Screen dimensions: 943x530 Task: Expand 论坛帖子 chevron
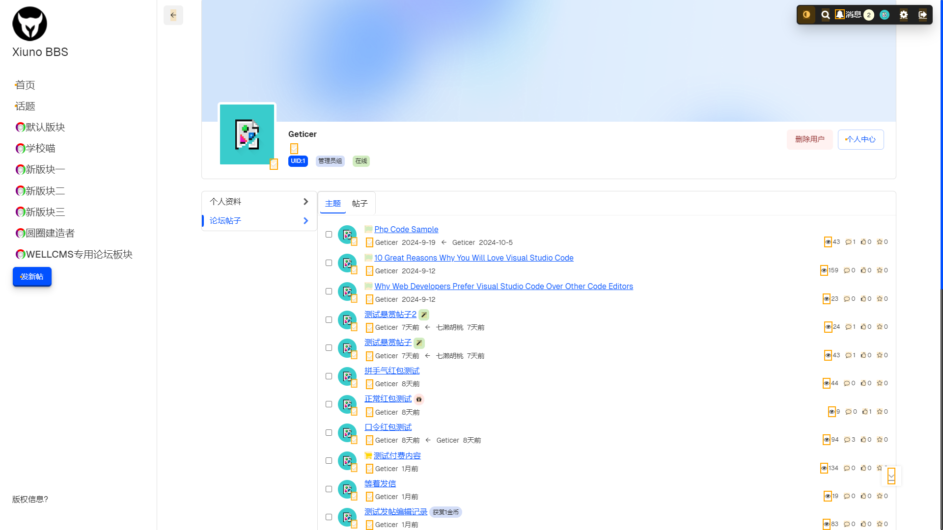click(305, 221)
